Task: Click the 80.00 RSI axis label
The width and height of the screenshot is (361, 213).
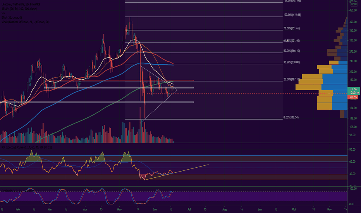Action: click(352, 149)
